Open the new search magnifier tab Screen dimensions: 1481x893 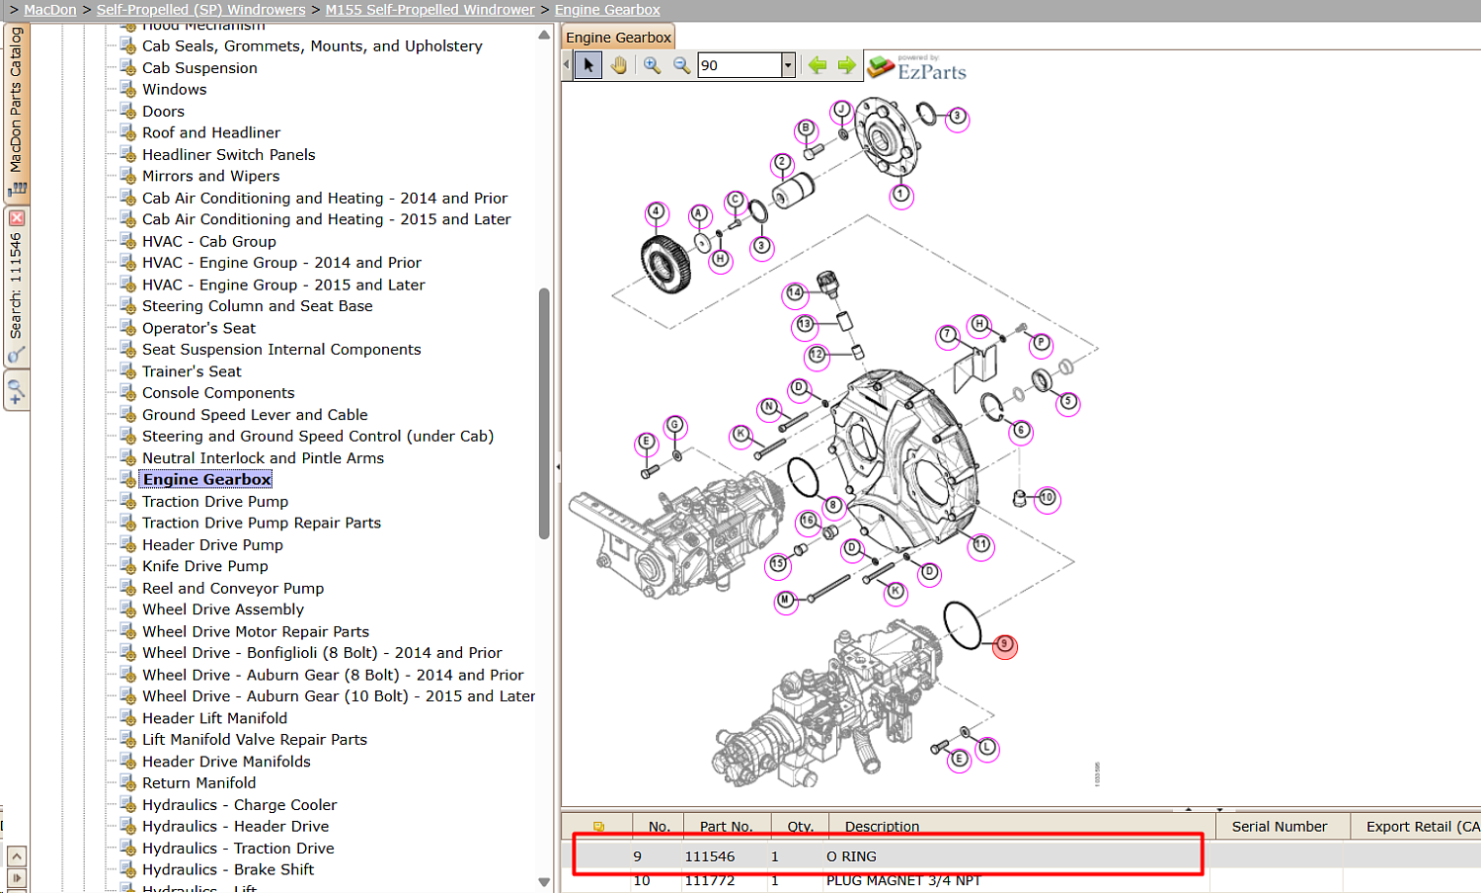tap(16, 390)
